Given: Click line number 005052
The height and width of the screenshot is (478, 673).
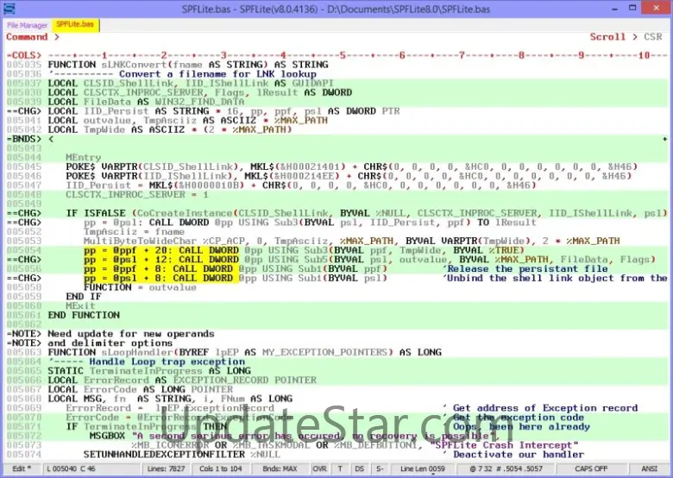Looking at the screenshot, I should coord(24,232).
